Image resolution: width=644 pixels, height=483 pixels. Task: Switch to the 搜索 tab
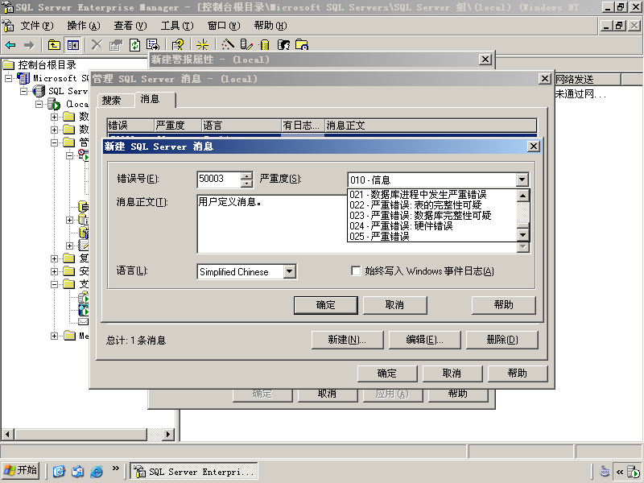[x=116, y=100]
